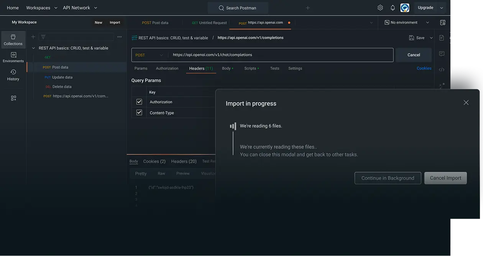Close the Import in progress dialog
The image size is (483, 256).
pos(466,102)
